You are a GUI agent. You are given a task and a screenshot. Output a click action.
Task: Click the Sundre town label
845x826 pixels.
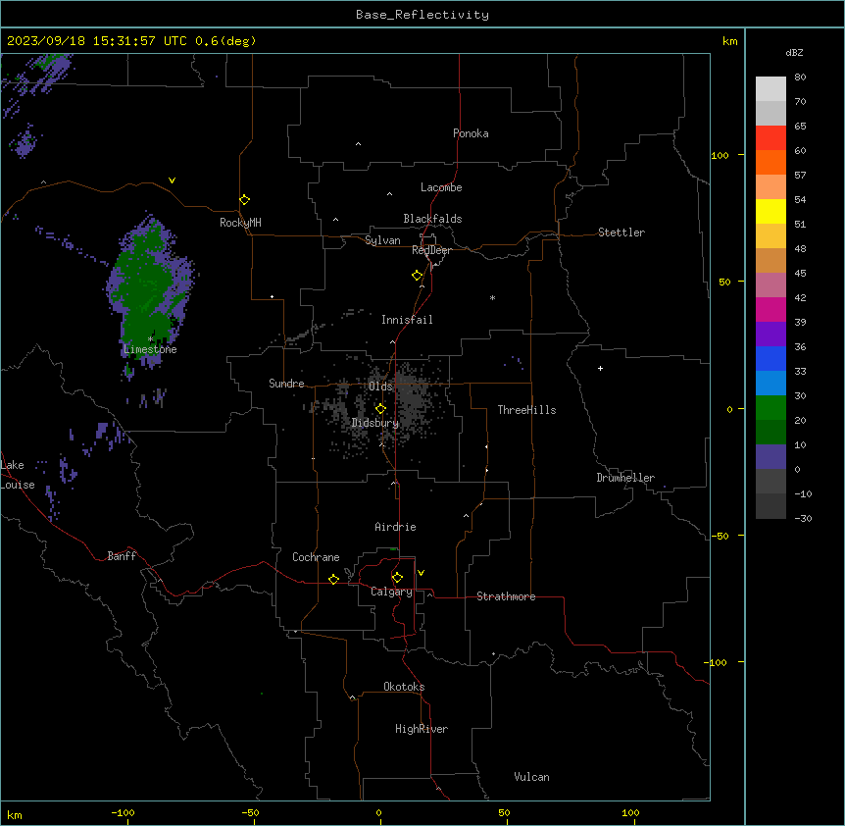point(286,384)
